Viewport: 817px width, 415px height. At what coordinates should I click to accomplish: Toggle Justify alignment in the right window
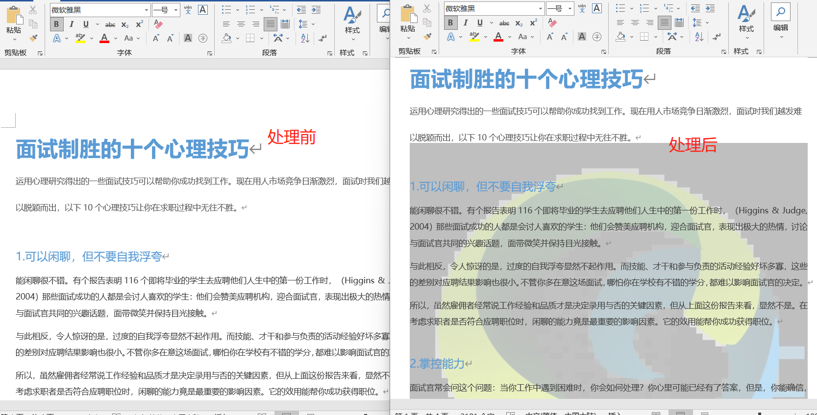point(664,23)
